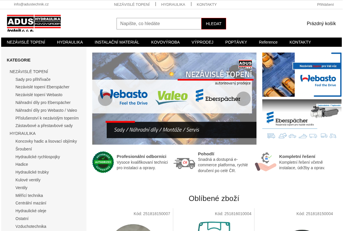Click the ADUS technik logo
The image size is (347, 231).
tap(34, 23)
